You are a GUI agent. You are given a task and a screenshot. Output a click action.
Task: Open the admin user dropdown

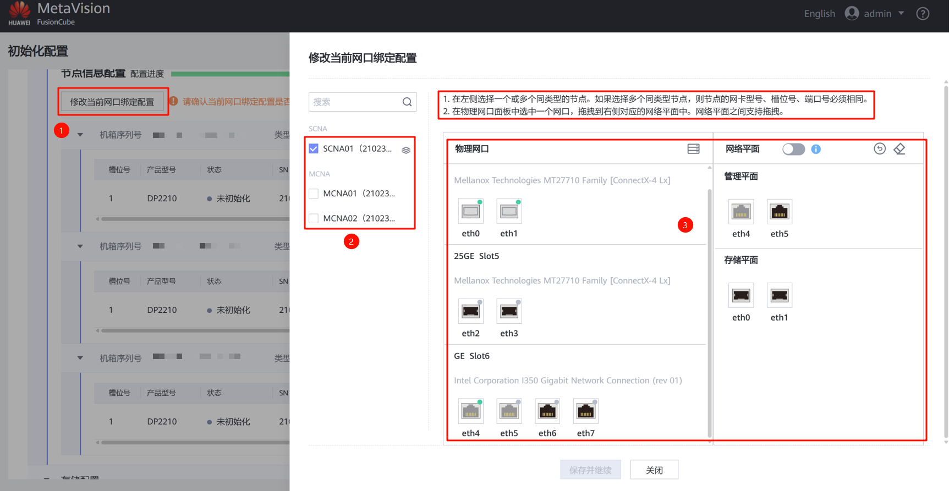point(875,14)
